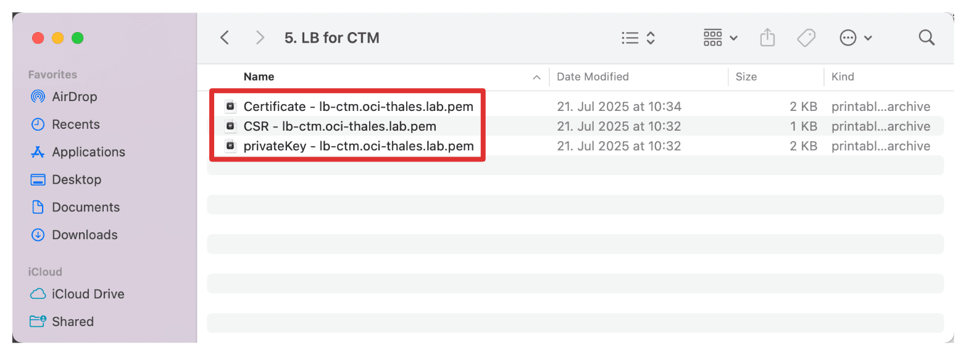Go to the Desktop sidebar folder
966x355 pixels.
pyautogui.click(x=66, y=180)
